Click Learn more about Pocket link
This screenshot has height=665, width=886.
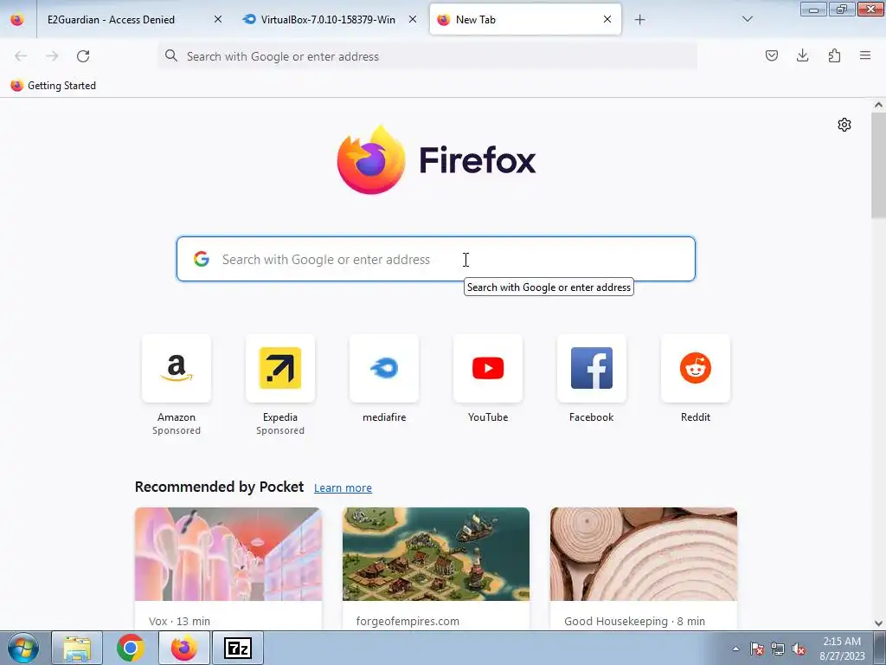(343, 487)
